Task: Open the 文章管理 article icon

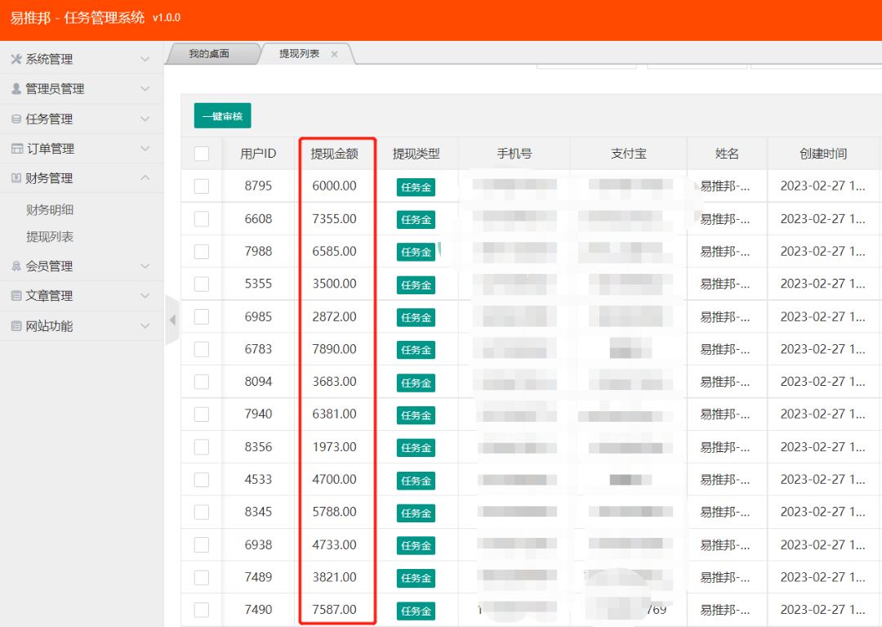Action: 18,296
